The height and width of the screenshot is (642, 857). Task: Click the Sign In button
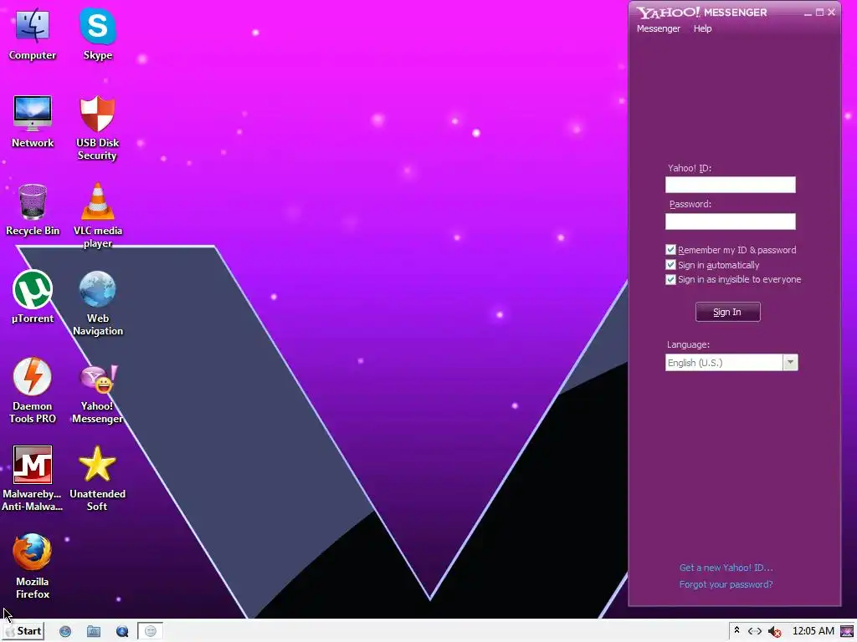coord(727,312)
